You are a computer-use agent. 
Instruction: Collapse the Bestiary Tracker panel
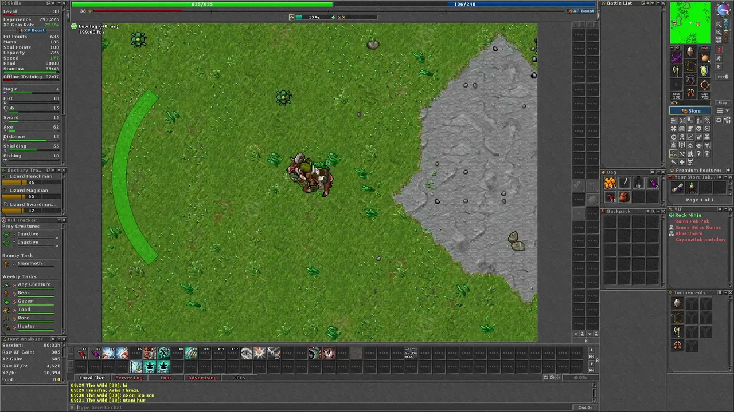(x=58, y=170)
